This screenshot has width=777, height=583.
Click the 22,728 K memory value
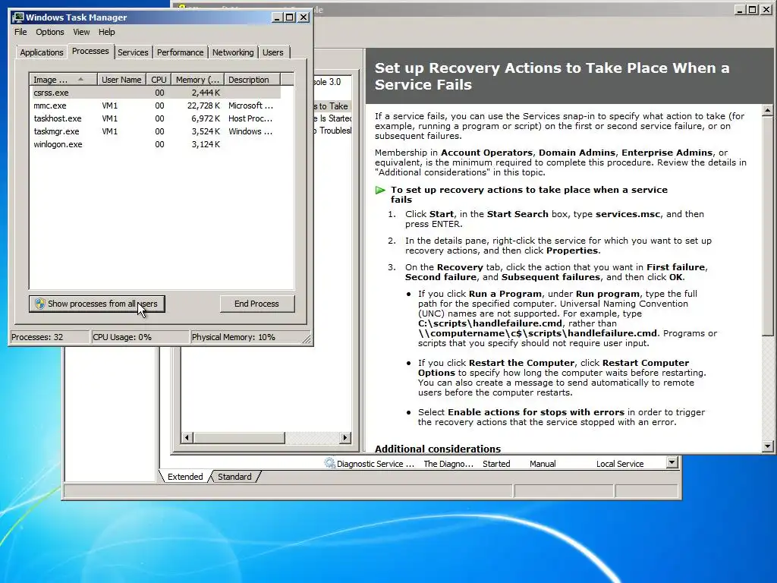(203, 106)
